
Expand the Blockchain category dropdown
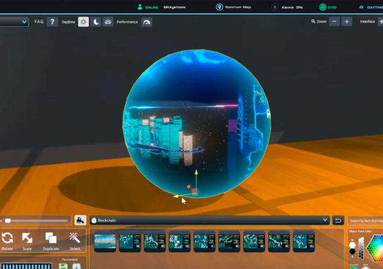click(325, 220)
